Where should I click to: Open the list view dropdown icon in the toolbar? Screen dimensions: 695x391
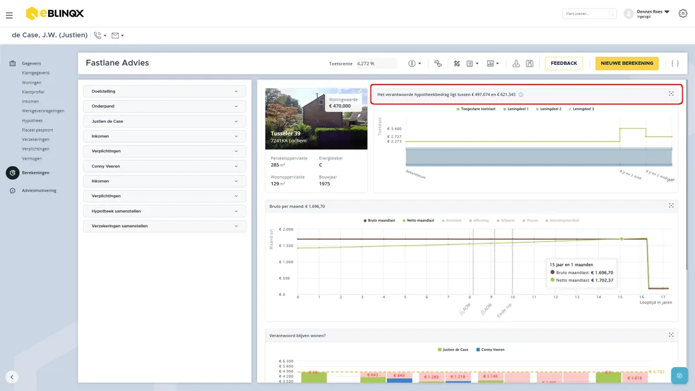click(x=473, y=63)
